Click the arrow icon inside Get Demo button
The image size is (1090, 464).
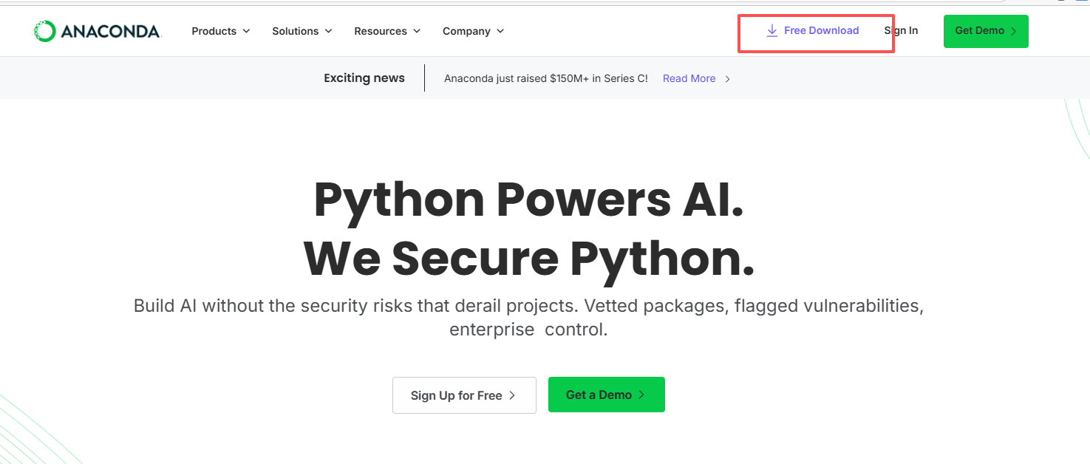point(1014,31)
